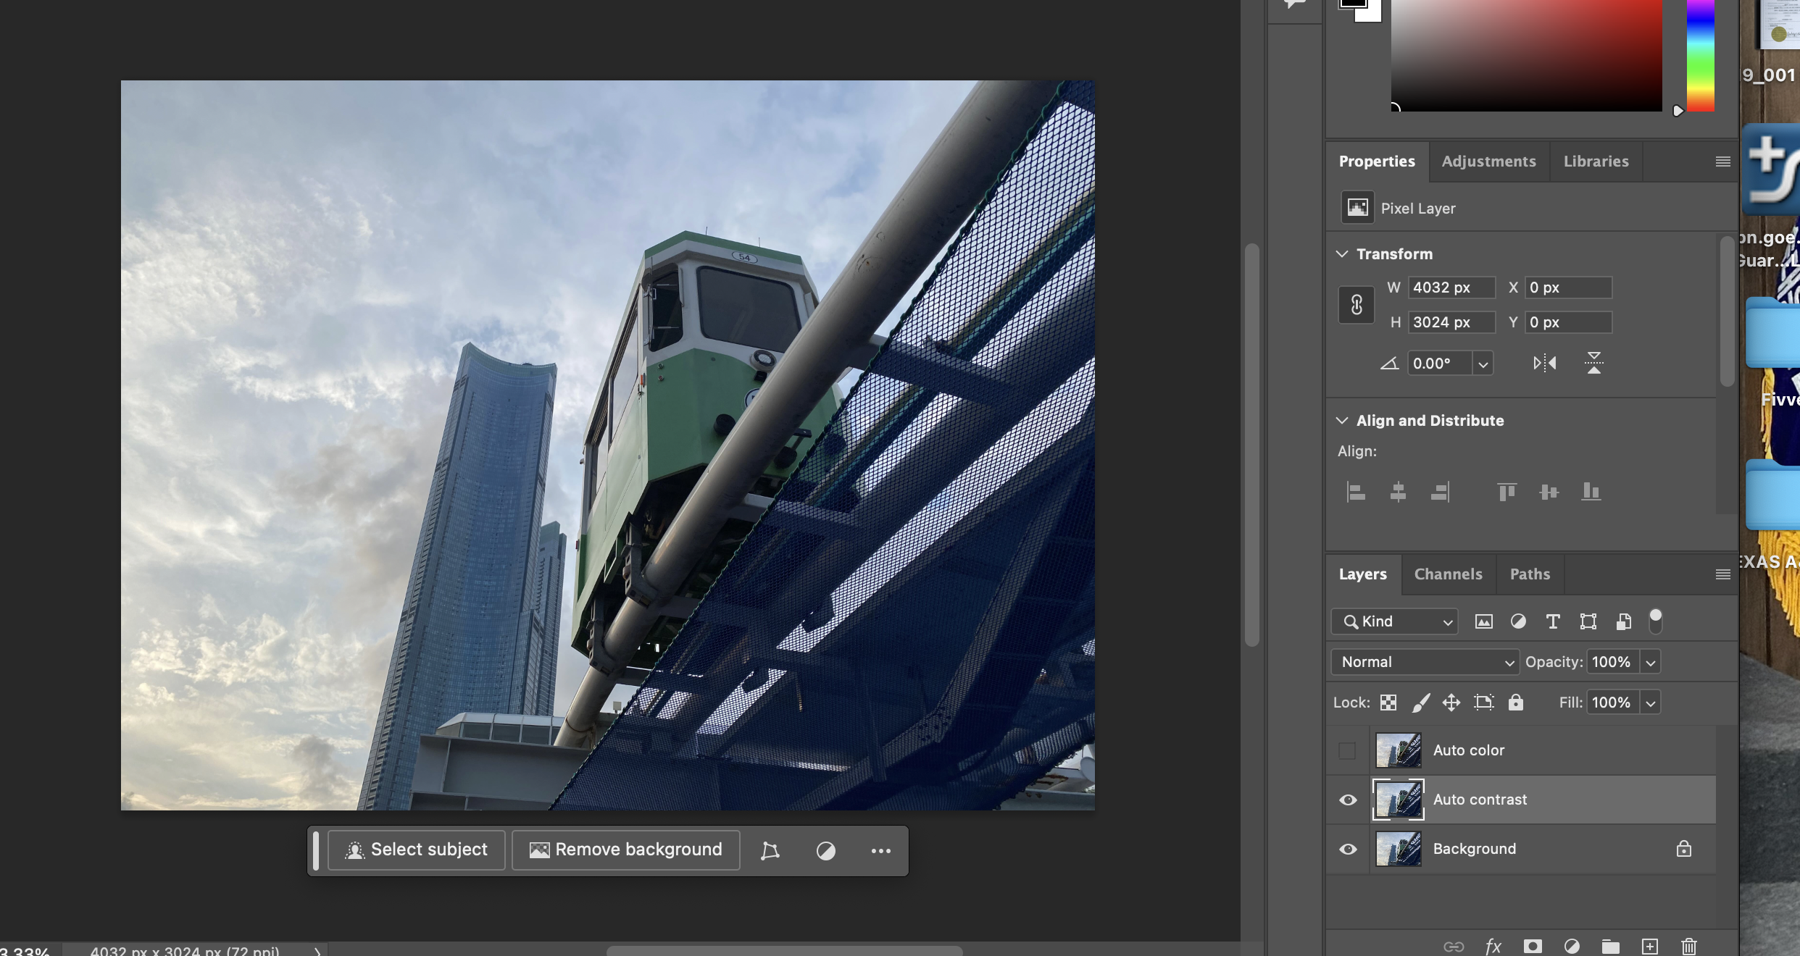Click the flip horizontal icon in Transform
This screenshot has height=956, width=1800.
click(x=1544, y=363)
